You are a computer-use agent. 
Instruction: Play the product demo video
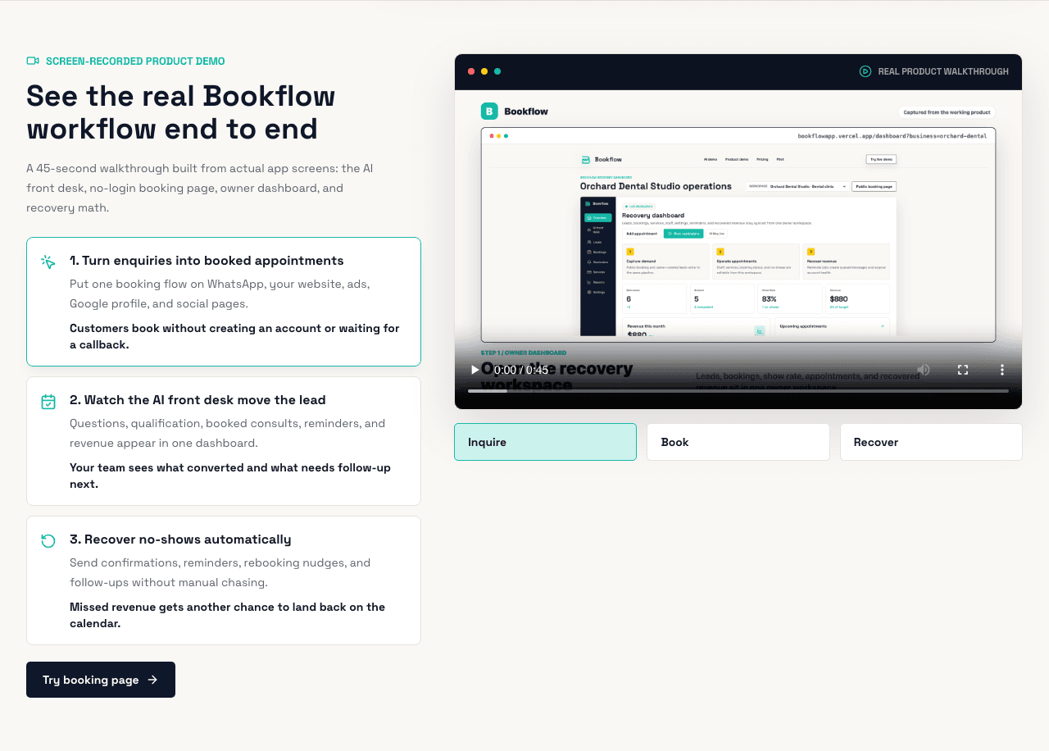click(475, 370)
